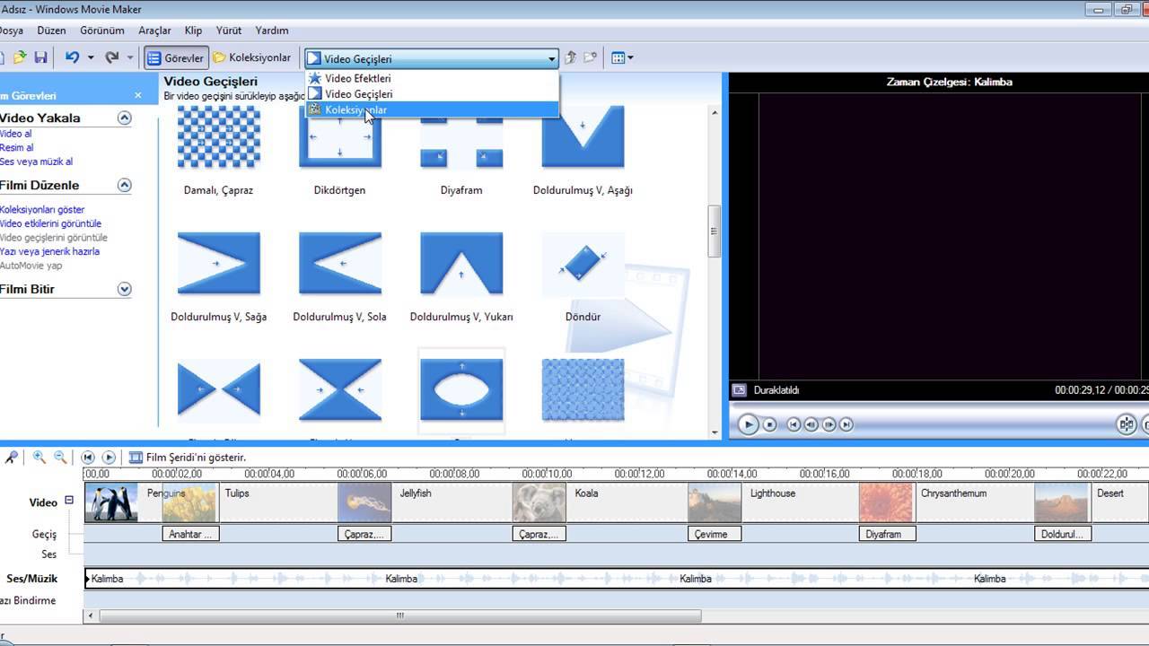The image size is (1149, 646).
Task: Open the Klip menu
Action: [x=193, y=31]
